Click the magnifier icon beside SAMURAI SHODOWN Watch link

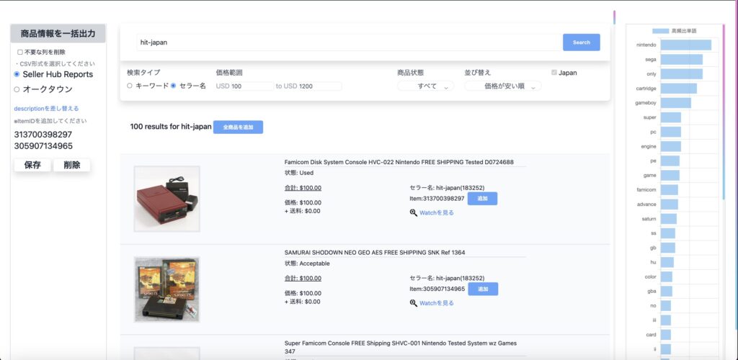[x=413, y=303]
